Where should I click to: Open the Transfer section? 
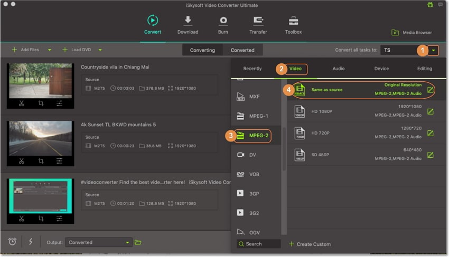tap(258, 25)
